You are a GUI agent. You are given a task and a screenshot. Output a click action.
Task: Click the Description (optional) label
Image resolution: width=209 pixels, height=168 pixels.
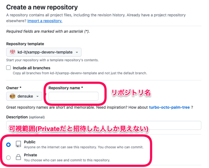coord(25,117)
